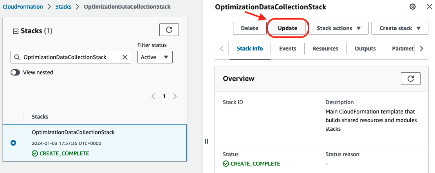
Task: Switch to the Resources tab
Action: coord(325,49)
